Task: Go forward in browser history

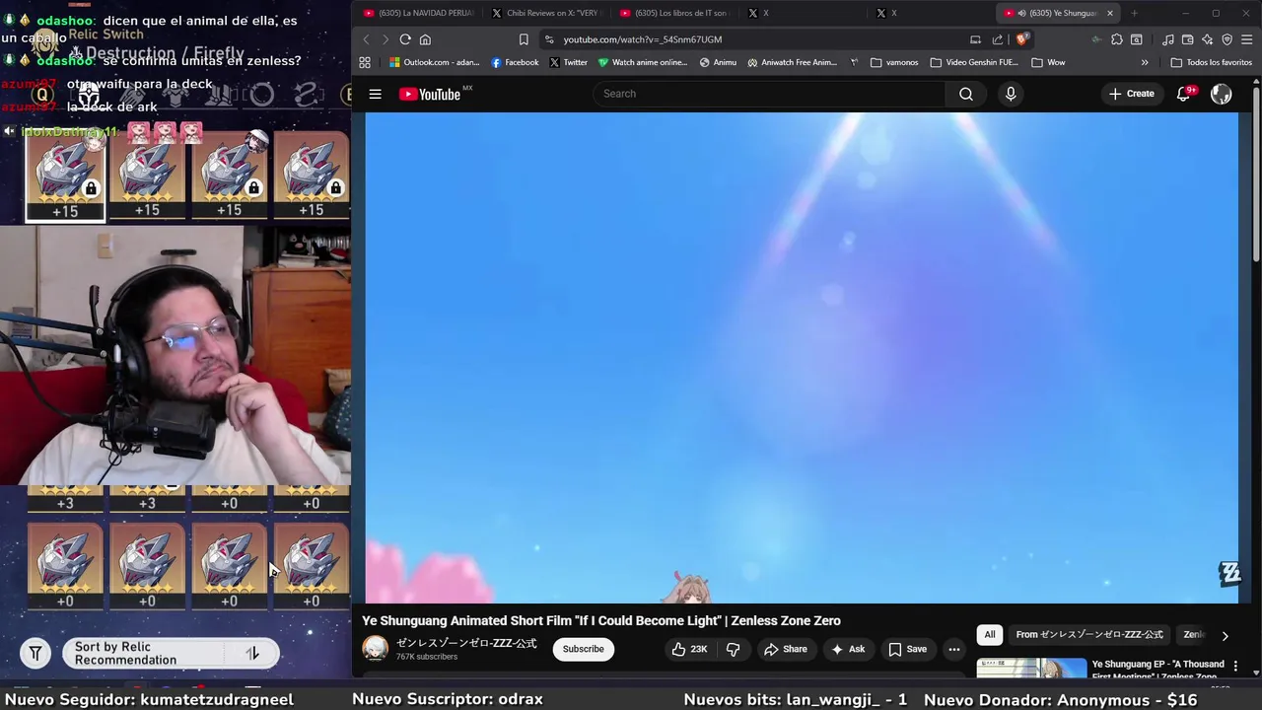Action: pyautogui.click(x=385, y=39)
